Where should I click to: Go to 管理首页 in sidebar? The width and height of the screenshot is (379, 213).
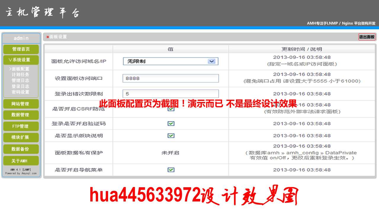tap(21, 49)
